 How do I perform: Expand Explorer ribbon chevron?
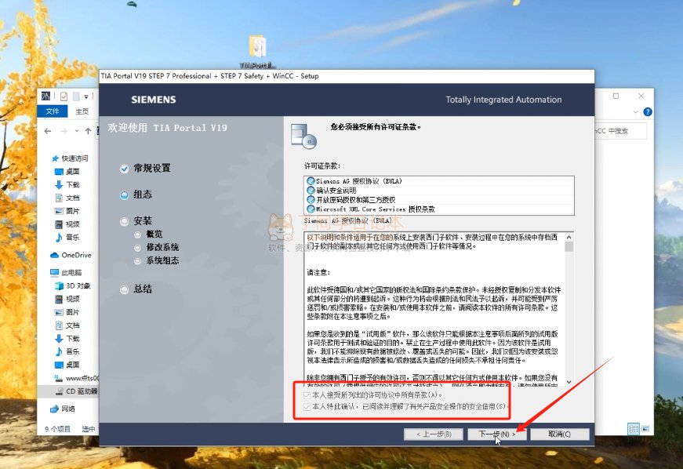coord(636,112)
